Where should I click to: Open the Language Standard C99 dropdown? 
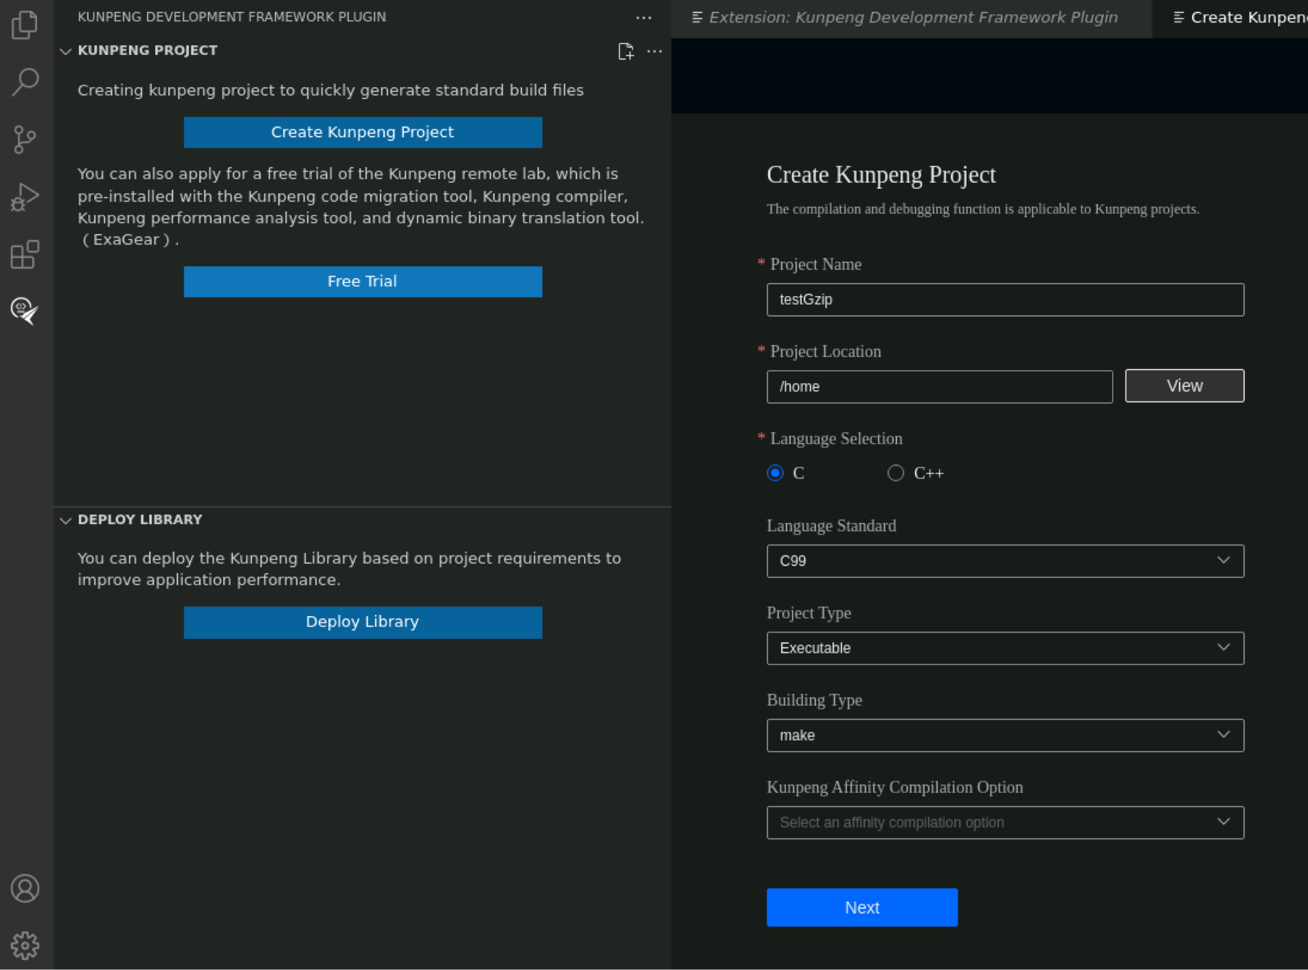click(1004, 561)
